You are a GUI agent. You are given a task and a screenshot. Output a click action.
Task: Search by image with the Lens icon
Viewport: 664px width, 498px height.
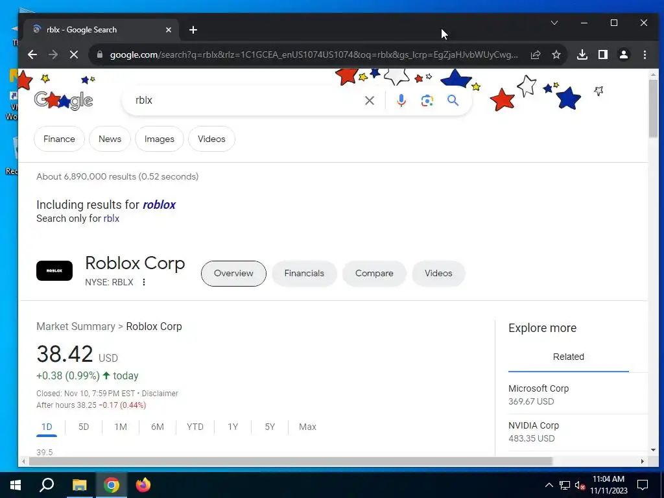(x=427, y=101)
